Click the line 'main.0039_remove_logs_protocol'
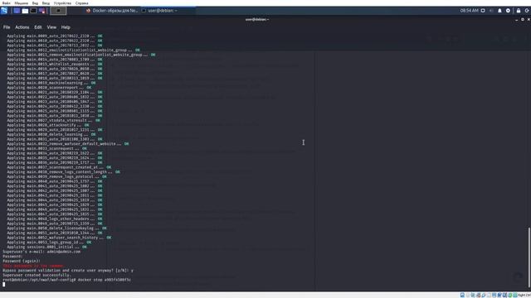 pos(57,176)
